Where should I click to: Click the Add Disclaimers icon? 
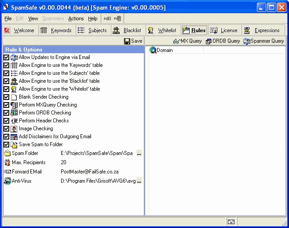coord(14,137)
